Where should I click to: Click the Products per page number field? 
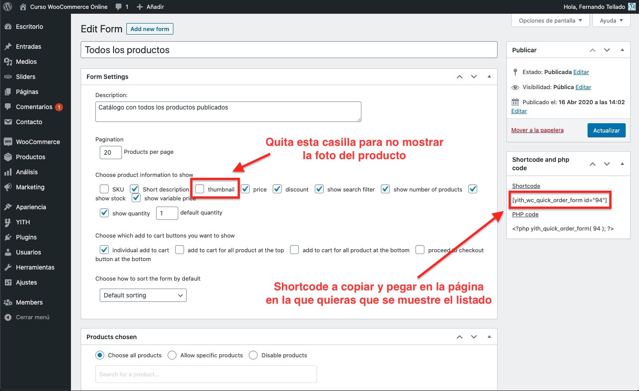click(x=110, y=152)
